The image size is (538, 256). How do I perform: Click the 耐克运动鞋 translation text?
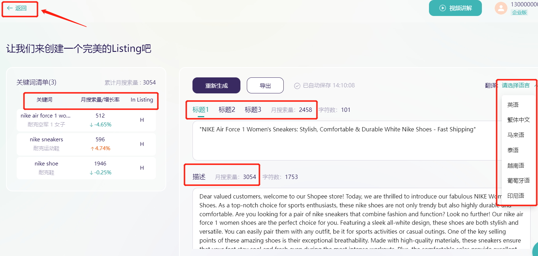47,148
